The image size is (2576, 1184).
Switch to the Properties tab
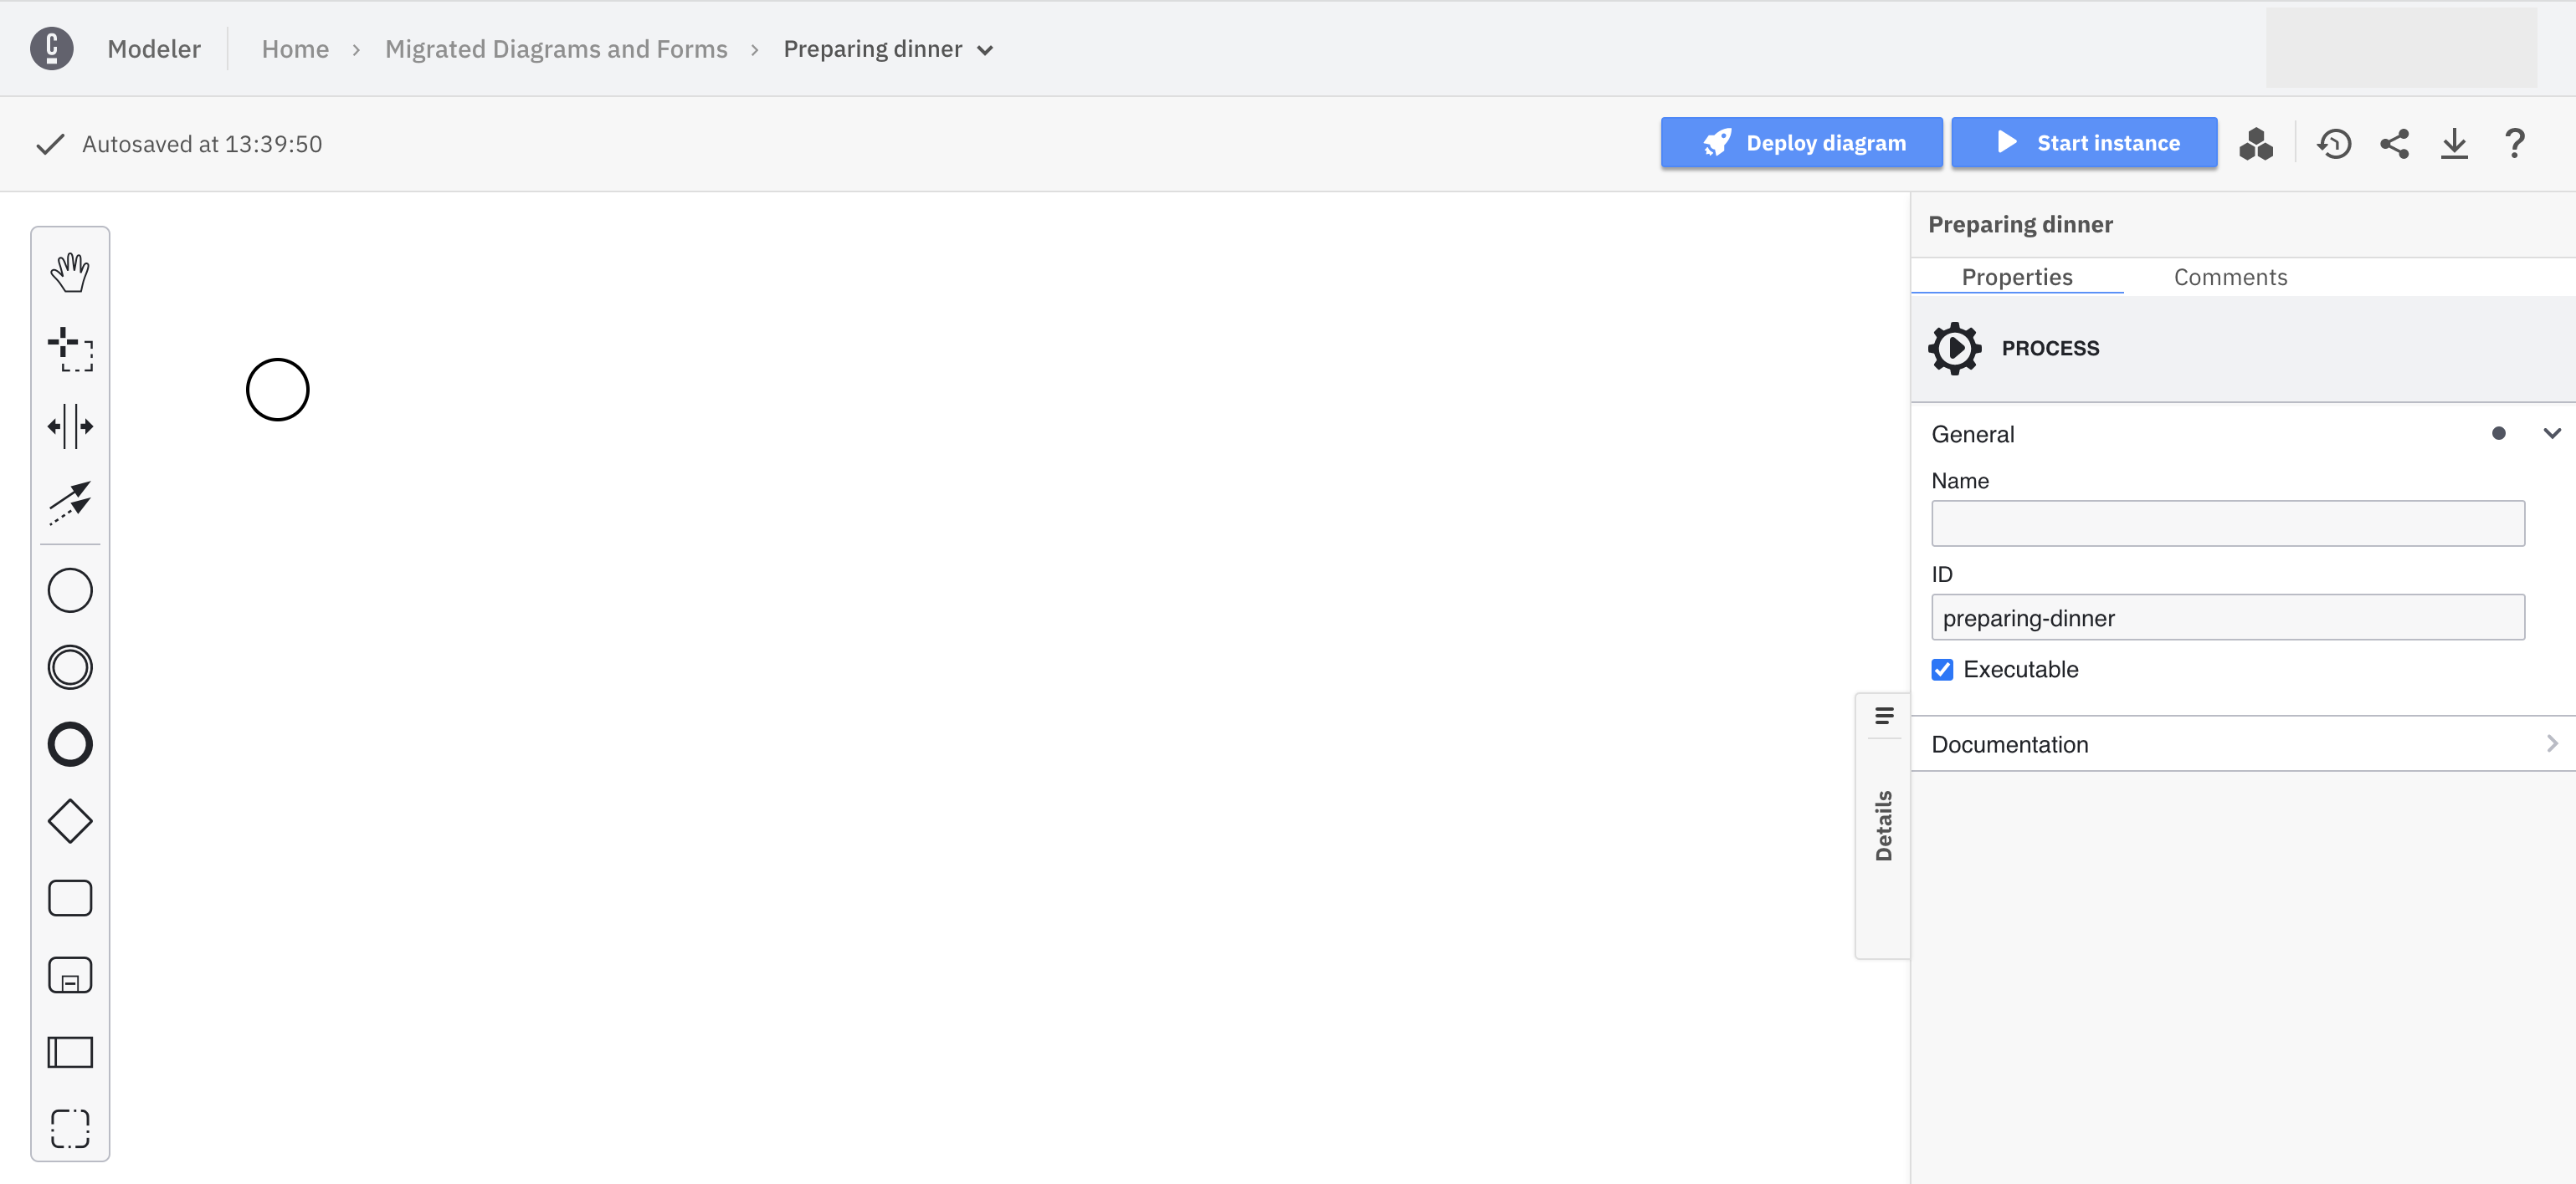click(x=2018, y=276)
